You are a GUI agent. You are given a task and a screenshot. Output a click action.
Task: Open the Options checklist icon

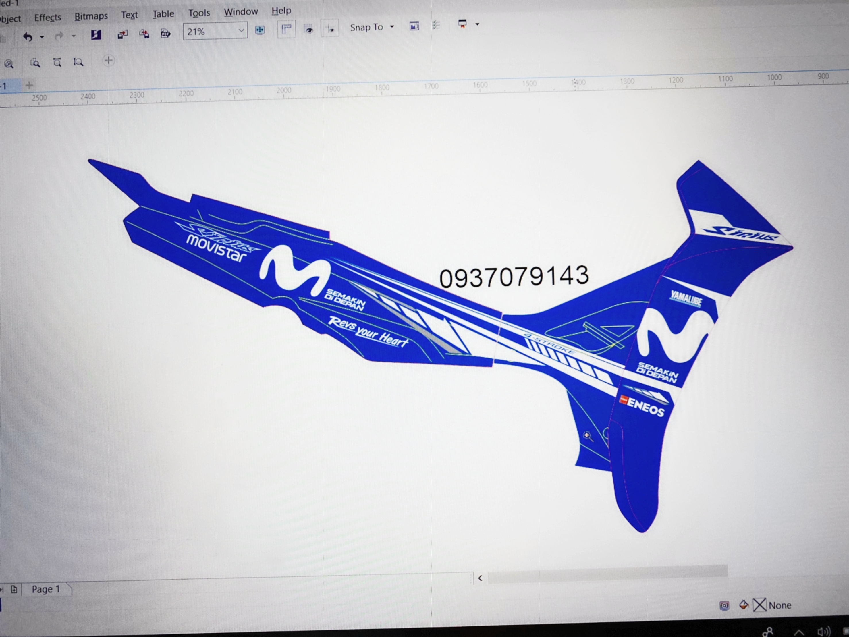(436, 25)
